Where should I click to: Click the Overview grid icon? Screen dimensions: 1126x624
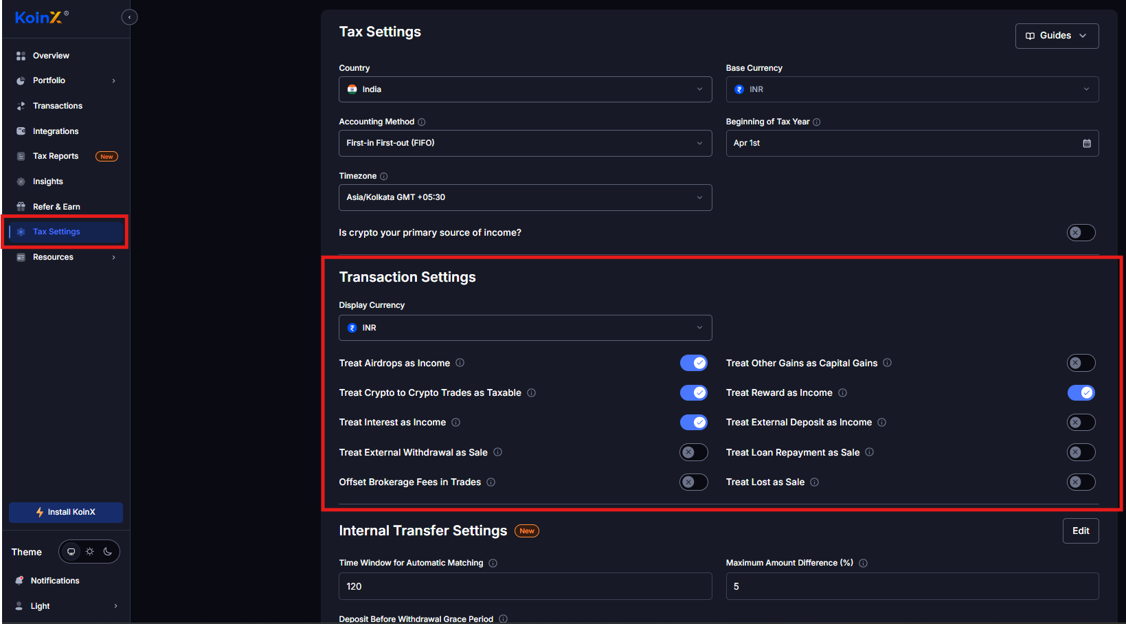pos(21,56)
